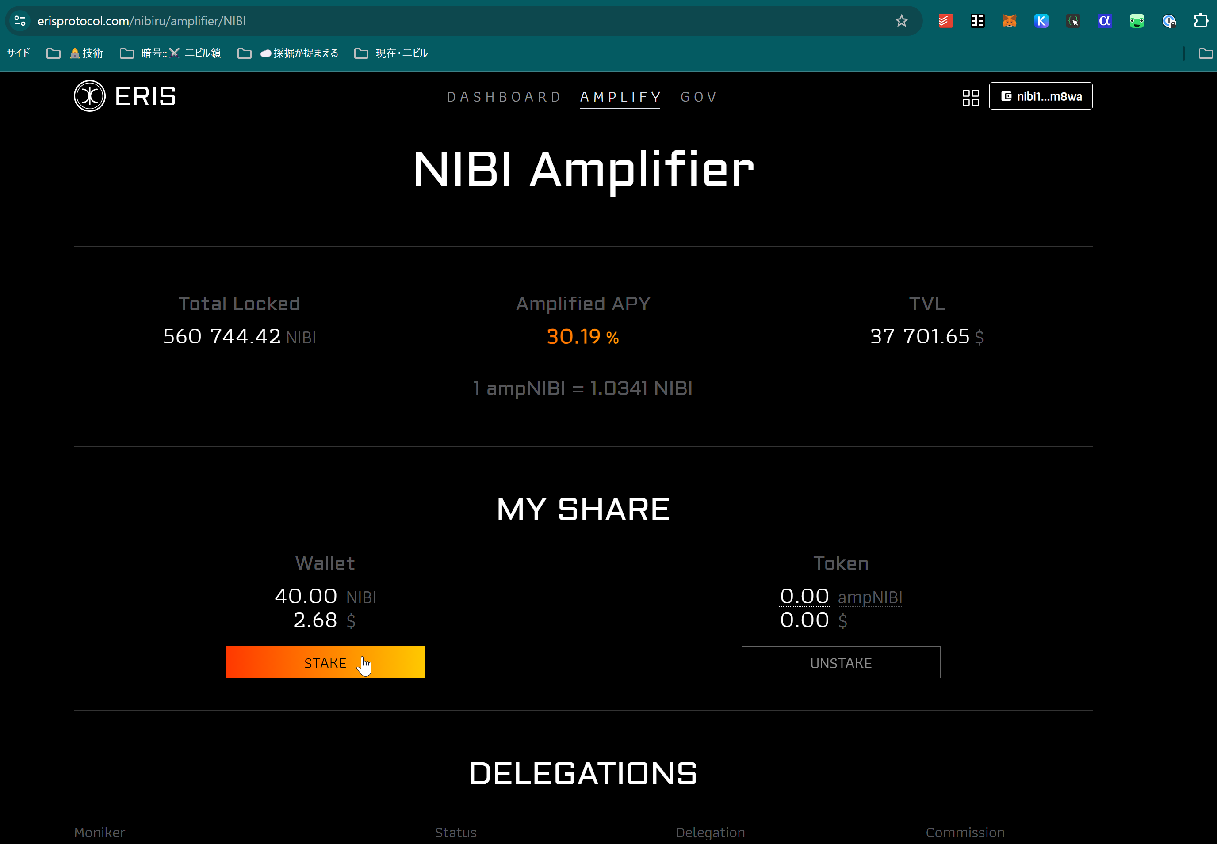This screenshot has height=844, width=1217.
Task: Go to the DASHBOARD tab
Action: click(x=503, y=97)
